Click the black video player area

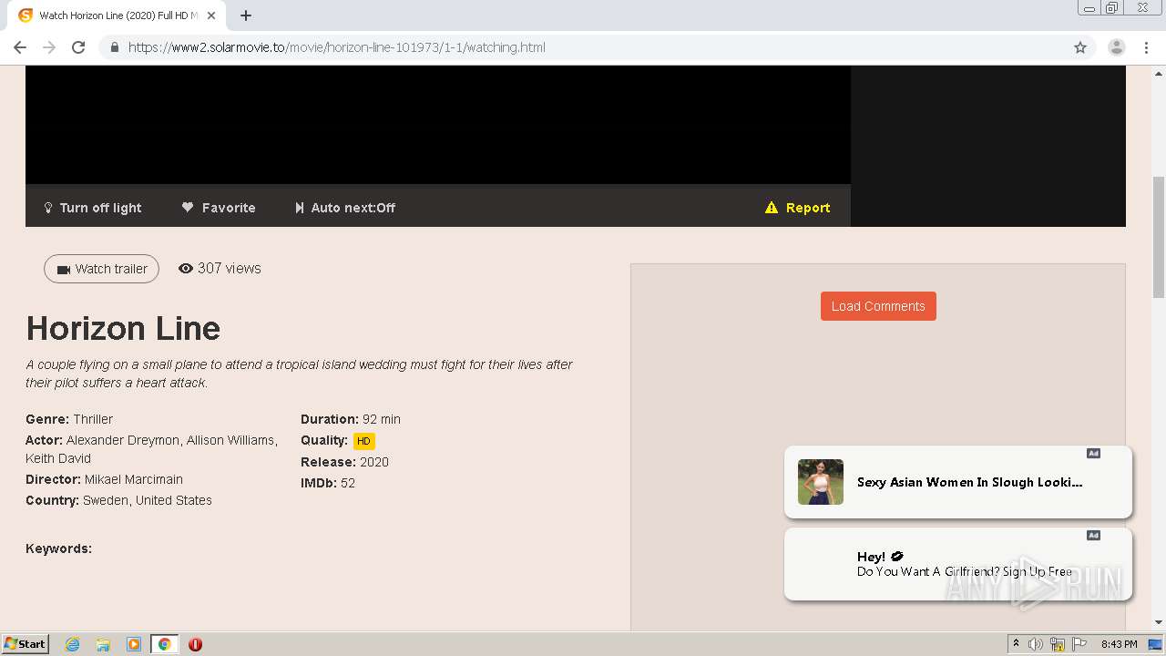pos(438,125)
